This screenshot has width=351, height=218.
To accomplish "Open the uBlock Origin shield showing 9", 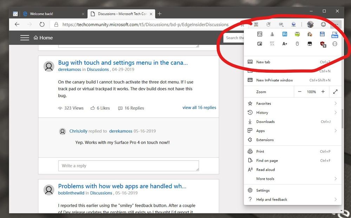I will tap(323, 44).
